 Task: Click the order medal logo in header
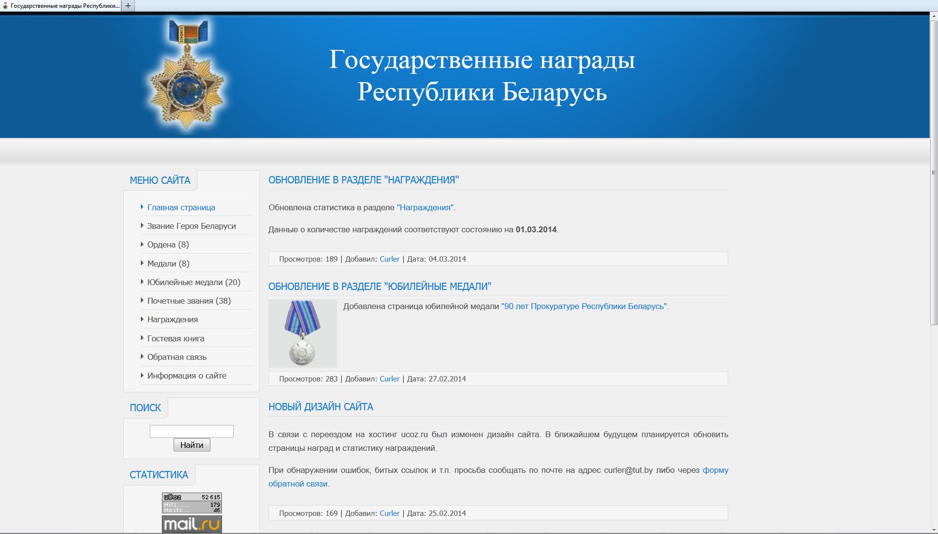coord(186,74)
